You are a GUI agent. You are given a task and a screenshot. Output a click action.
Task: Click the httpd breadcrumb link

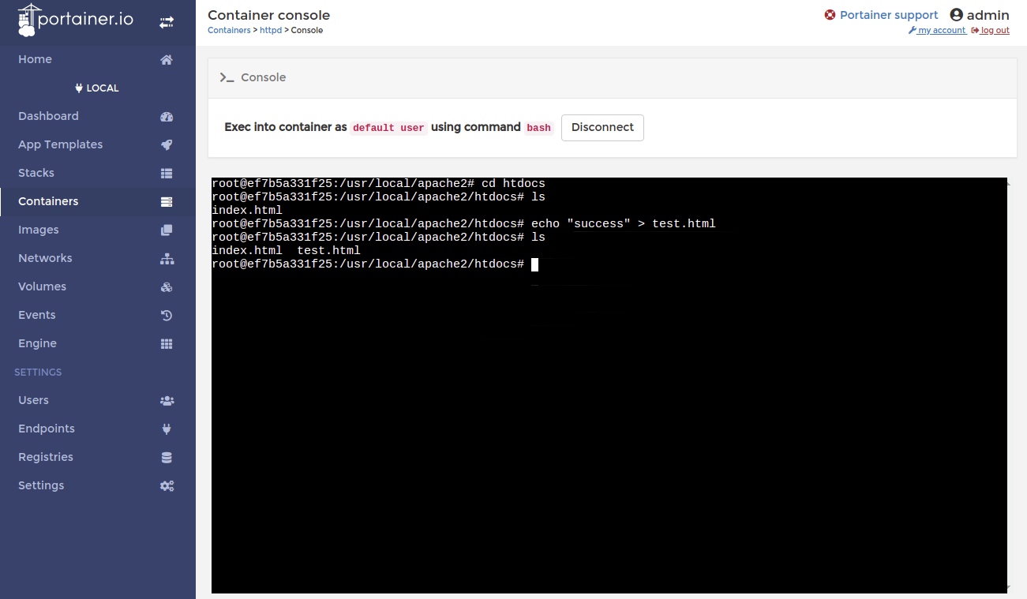coord(271,30)
